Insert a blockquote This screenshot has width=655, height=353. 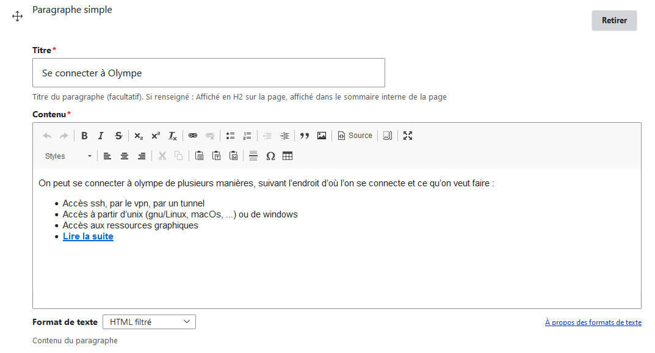click(x=305, y=136)
